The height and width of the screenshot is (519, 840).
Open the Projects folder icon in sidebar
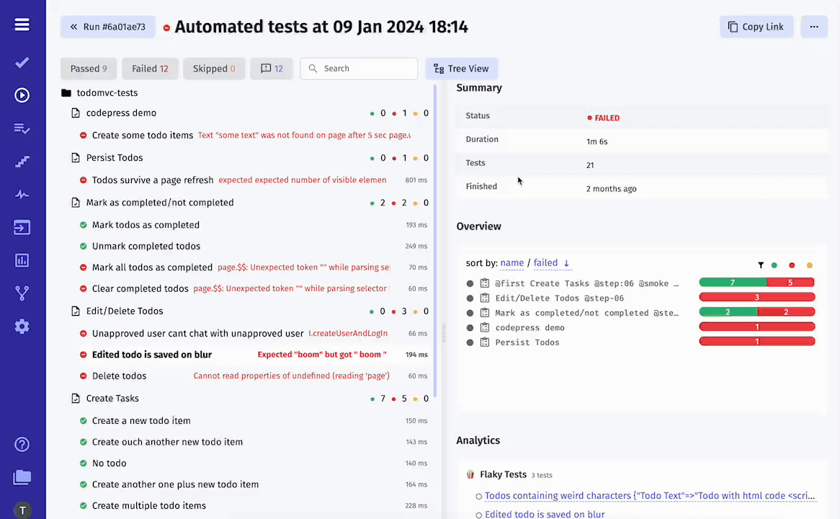[x=22, y=477]
